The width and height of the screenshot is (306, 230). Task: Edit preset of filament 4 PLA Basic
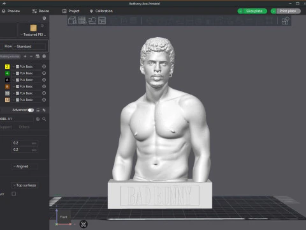[x=44, y=73]
